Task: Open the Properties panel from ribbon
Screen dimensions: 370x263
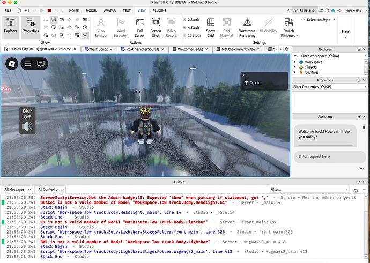Action: [31, 26]
